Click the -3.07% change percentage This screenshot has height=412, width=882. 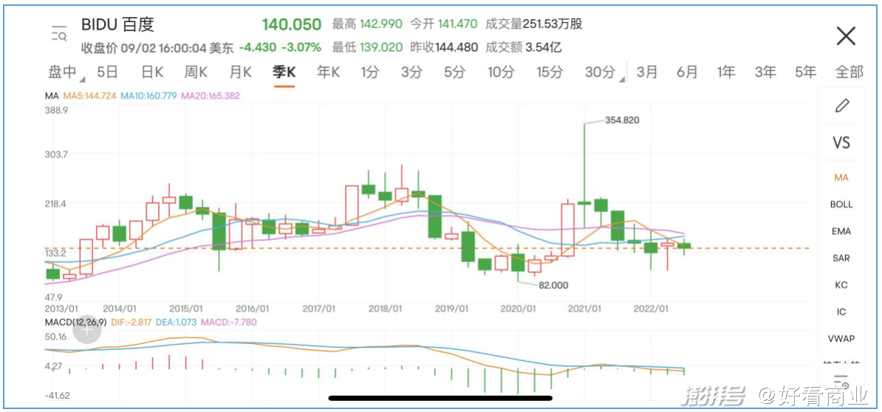302,47
